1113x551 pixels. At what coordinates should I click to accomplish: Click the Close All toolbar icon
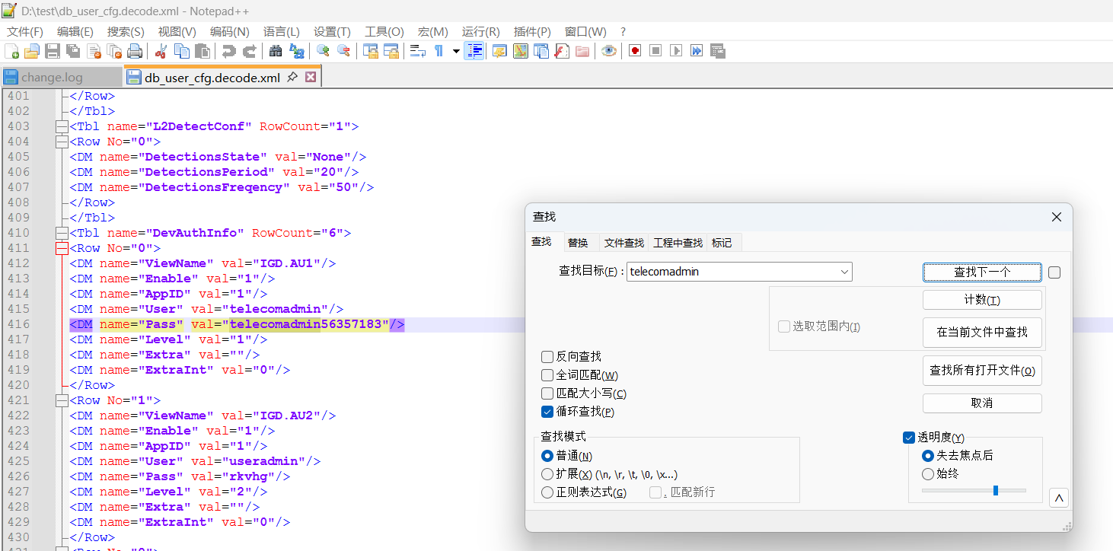click(x=115, y=51)
